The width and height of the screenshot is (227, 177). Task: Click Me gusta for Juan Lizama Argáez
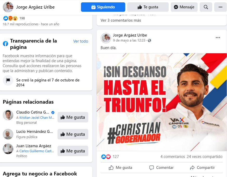pyautogui.click(x=73, y=151)
